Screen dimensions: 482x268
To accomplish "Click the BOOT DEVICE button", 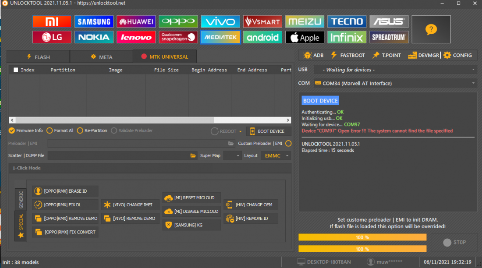I will click(269, 131).
